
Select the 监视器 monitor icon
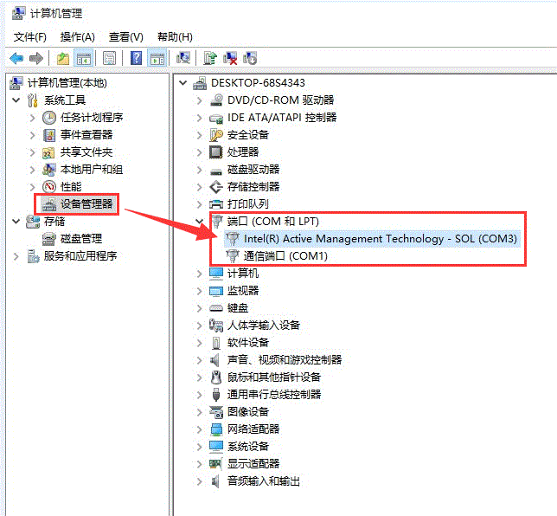point(216,291)
